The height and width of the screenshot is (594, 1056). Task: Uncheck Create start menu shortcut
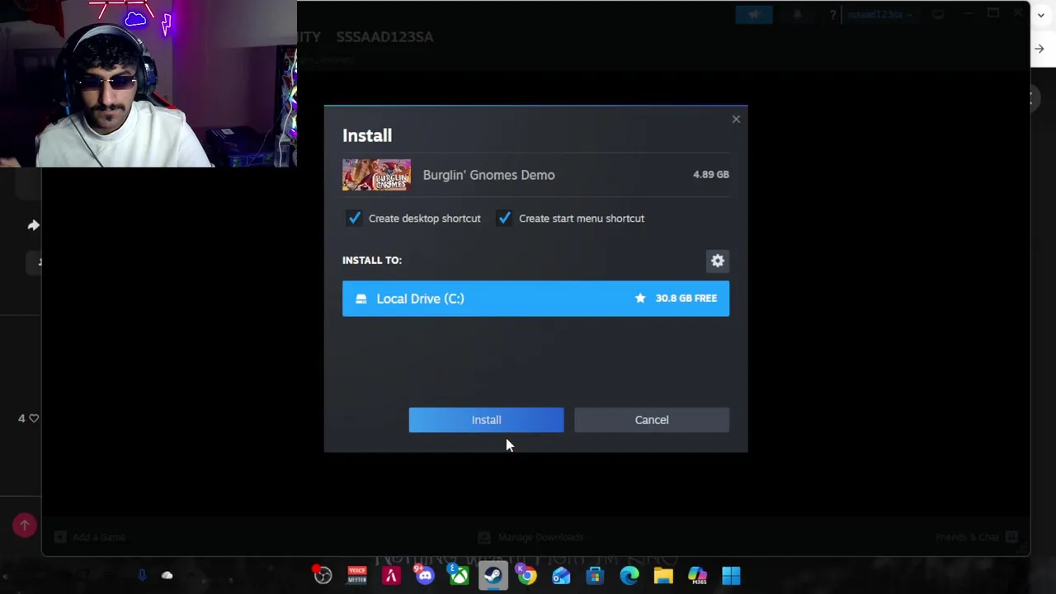point(504,219)
